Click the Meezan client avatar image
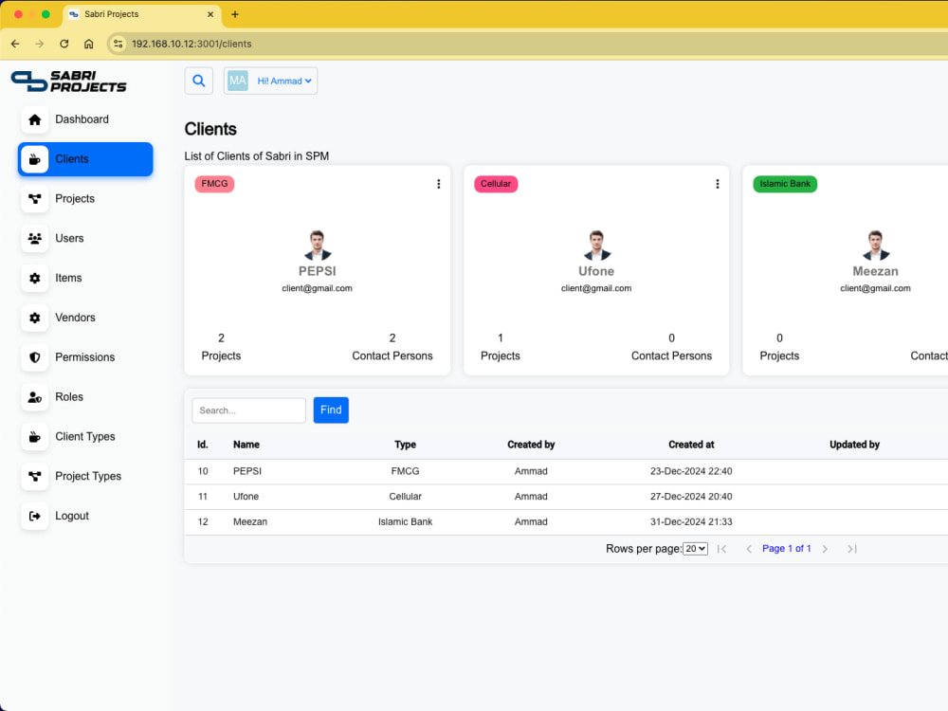This screenshot has height=711, width=948. pyautogui.click(x=875, y=245)
